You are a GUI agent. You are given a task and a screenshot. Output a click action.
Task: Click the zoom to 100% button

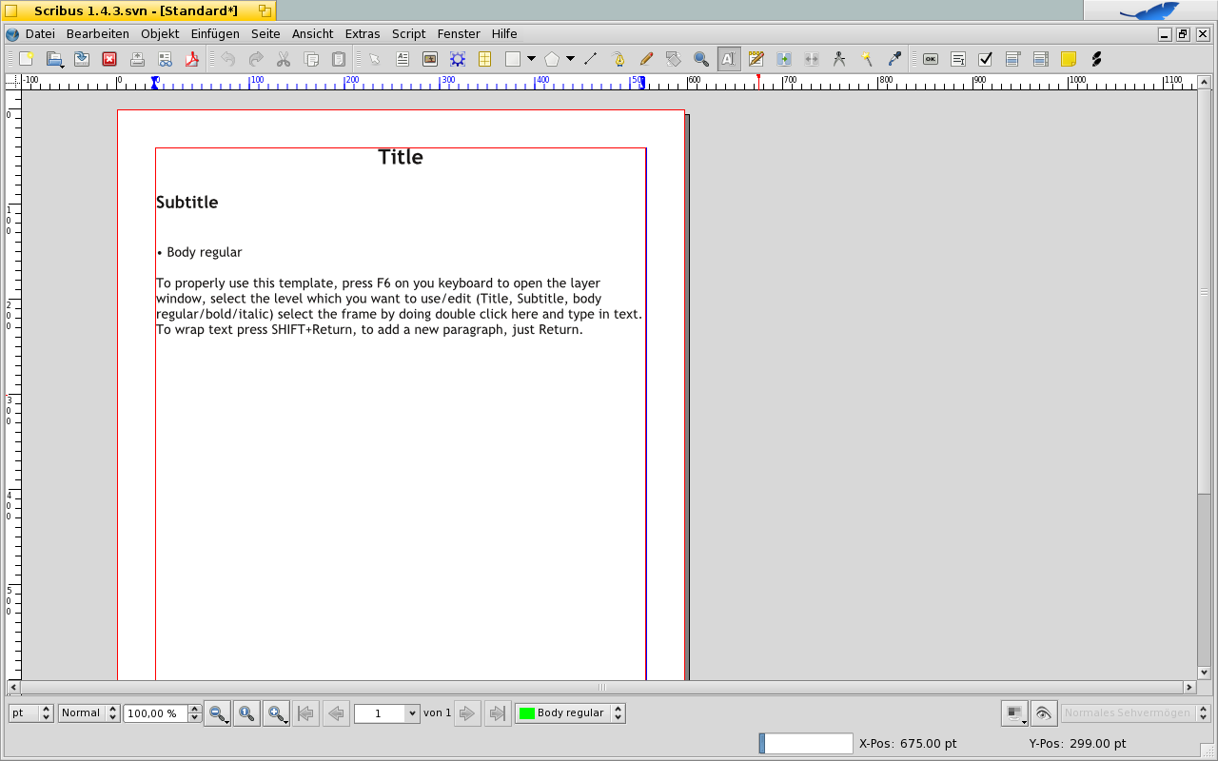[246, 712]
